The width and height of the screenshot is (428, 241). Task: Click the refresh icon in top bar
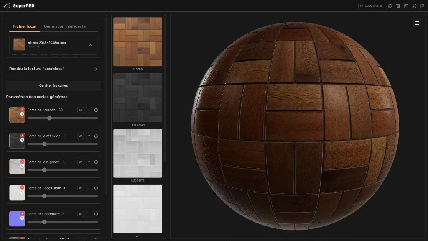(x=390, y=6)
